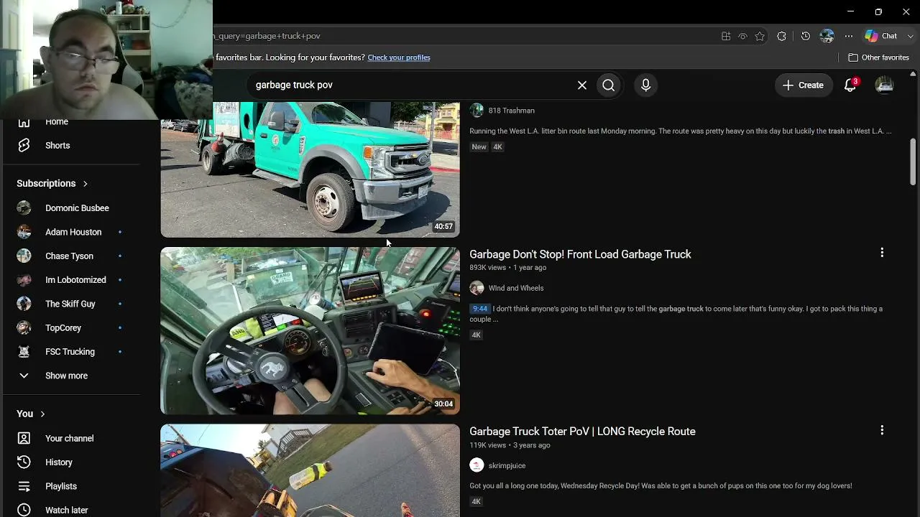Open the browser Settings and more menu

849,36
